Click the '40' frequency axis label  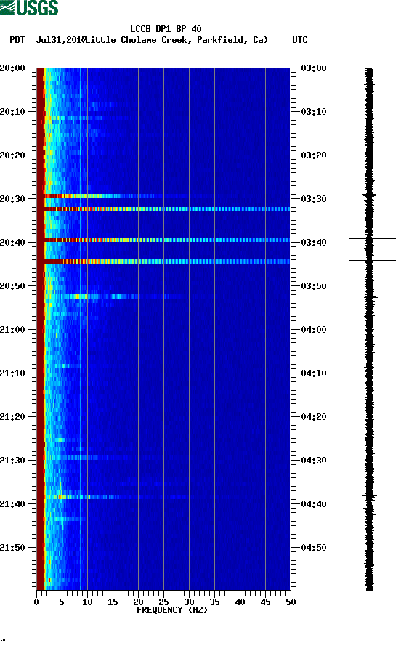[x=240, y=602]
